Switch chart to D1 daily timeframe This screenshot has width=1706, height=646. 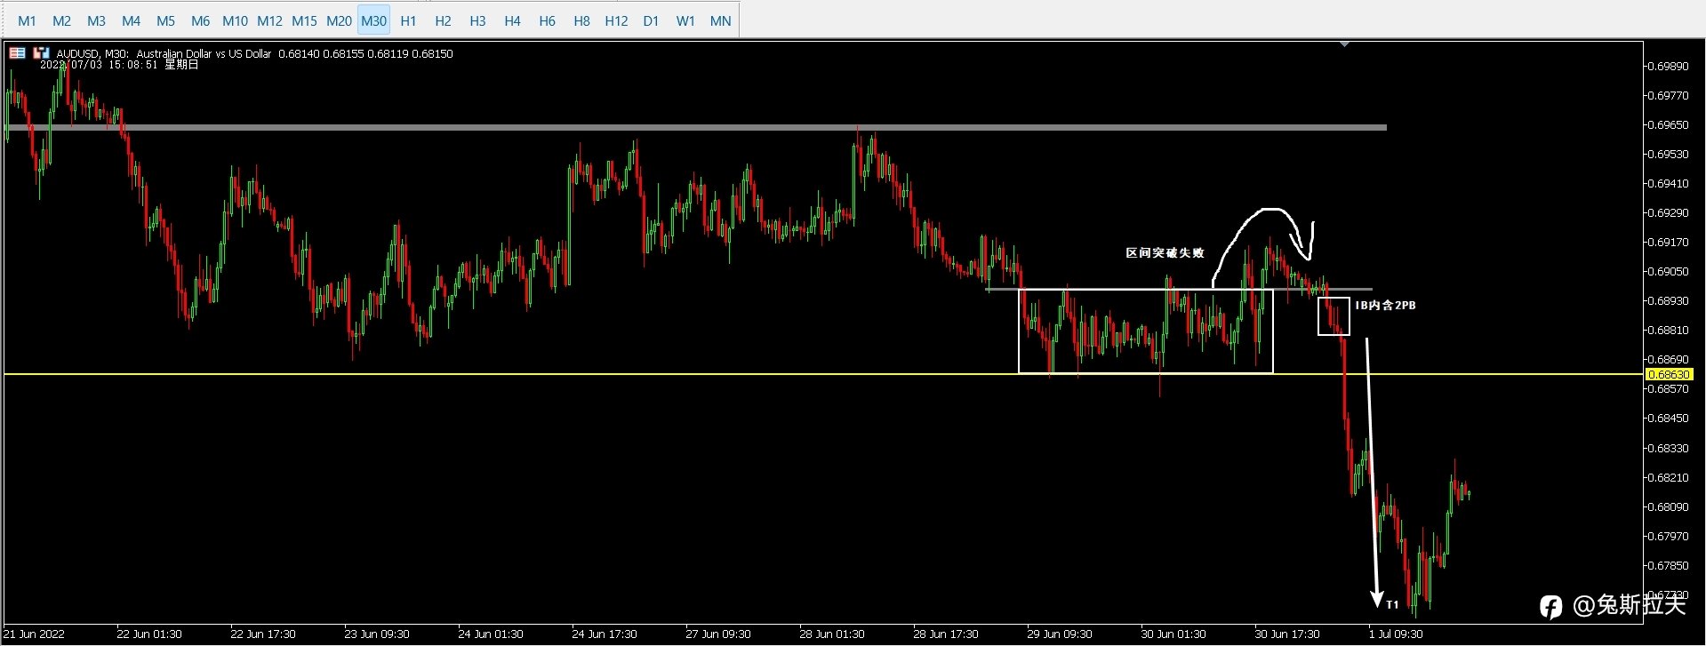click(651, 20)
